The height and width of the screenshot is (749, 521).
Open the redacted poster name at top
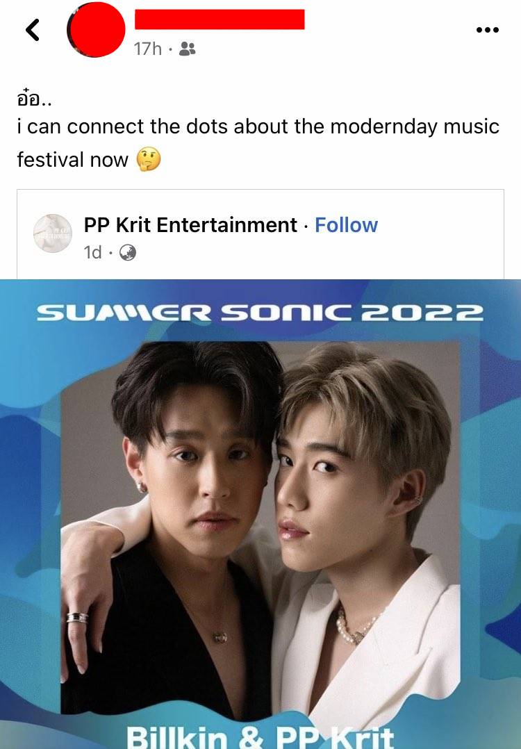[220, 19]
